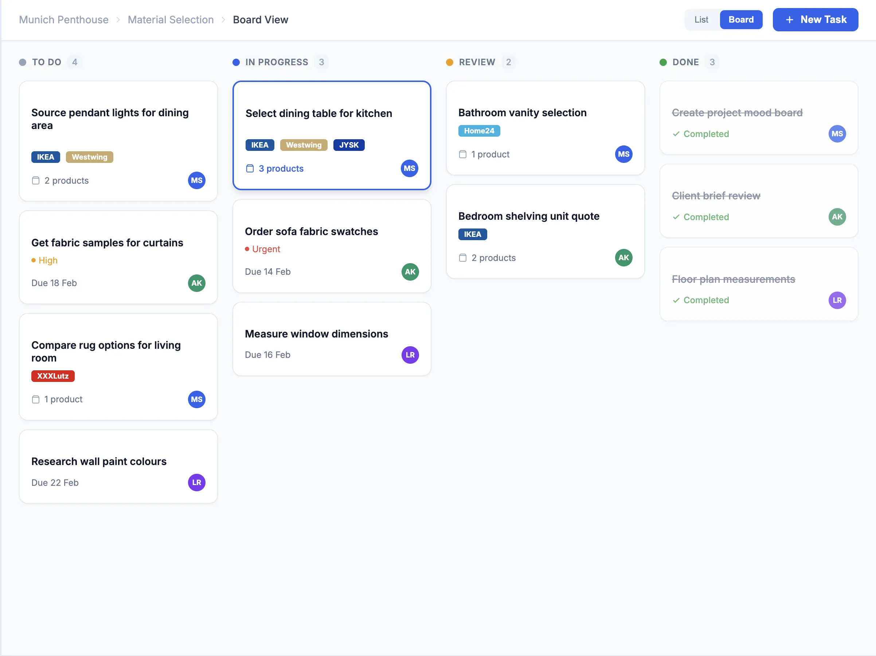The height and width of the screenshot is (656, 876).
Task: Click products icon on Select dining table card
Action: (250, 169)
